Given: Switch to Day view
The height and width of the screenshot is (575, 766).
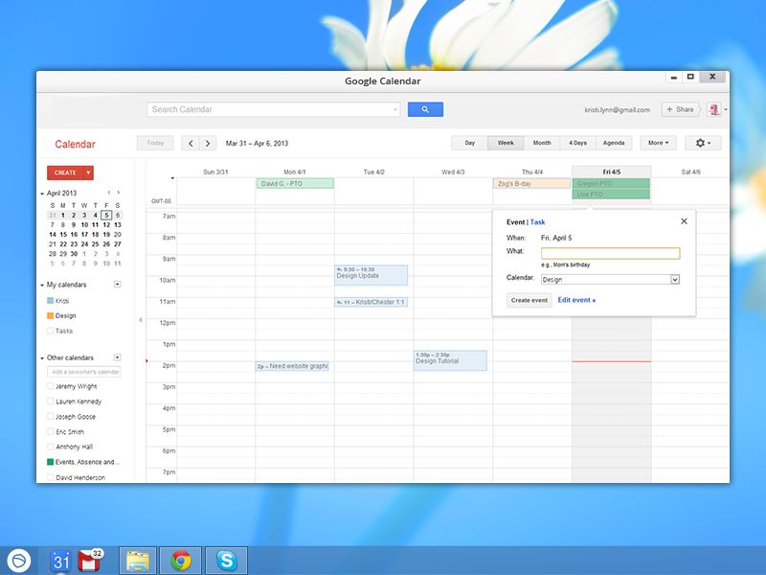Looking at the screenshot, I should click(x=470, y=143).
